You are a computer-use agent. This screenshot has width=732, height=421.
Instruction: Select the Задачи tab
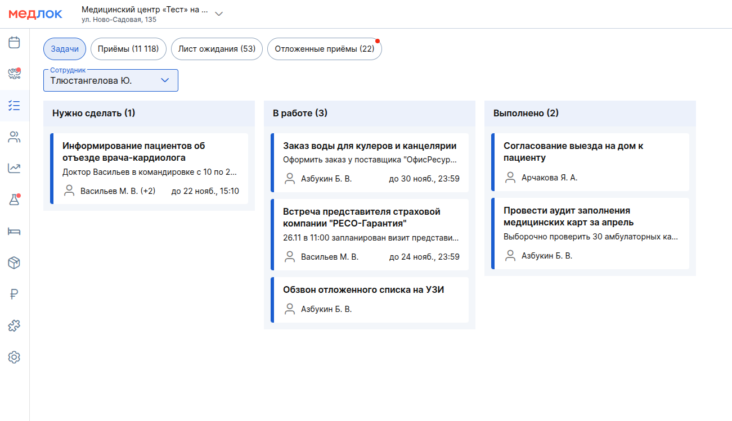[x=65, y=49]
